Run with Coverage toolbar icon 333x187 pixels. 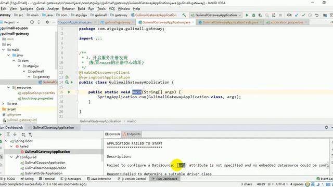260,15
